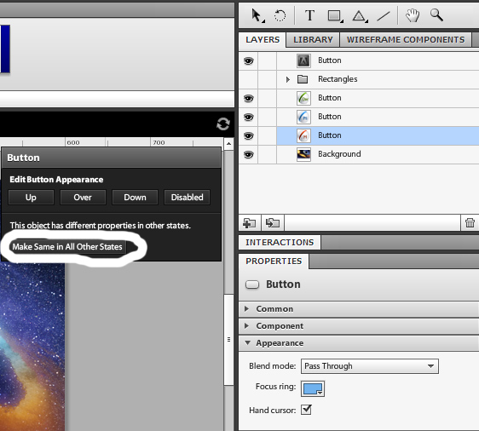This screenshot has width=479, height=431.
Task: Click the refresh arrows icon above ruler
Action: pos(223,124)
